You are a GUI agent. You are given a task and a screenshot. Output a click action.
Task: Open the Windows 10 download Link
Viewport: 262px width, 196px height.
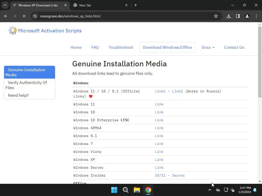pyautogui.click(x=159, y=112)
